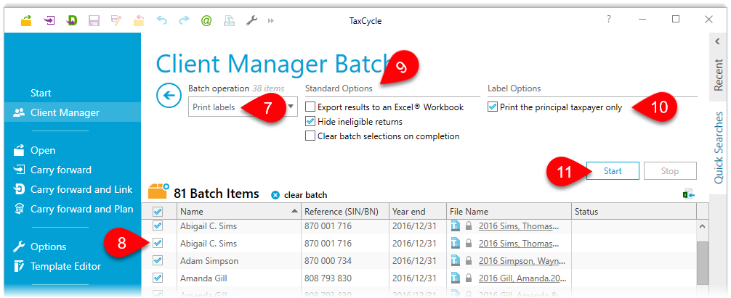
Task: Uncheck Hide ineligible returns
Action: (x=310, y=122)
